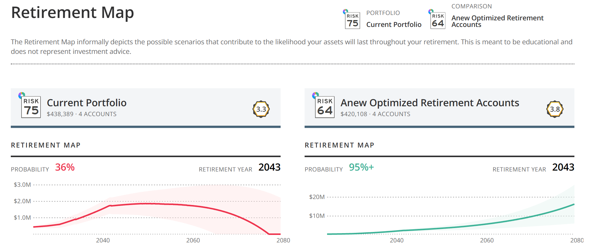Click Risk 64 icon on Anew Optimized card
The width and height of the screenshot is (593, 249).
pyautogui.click(x=325, y=107)
